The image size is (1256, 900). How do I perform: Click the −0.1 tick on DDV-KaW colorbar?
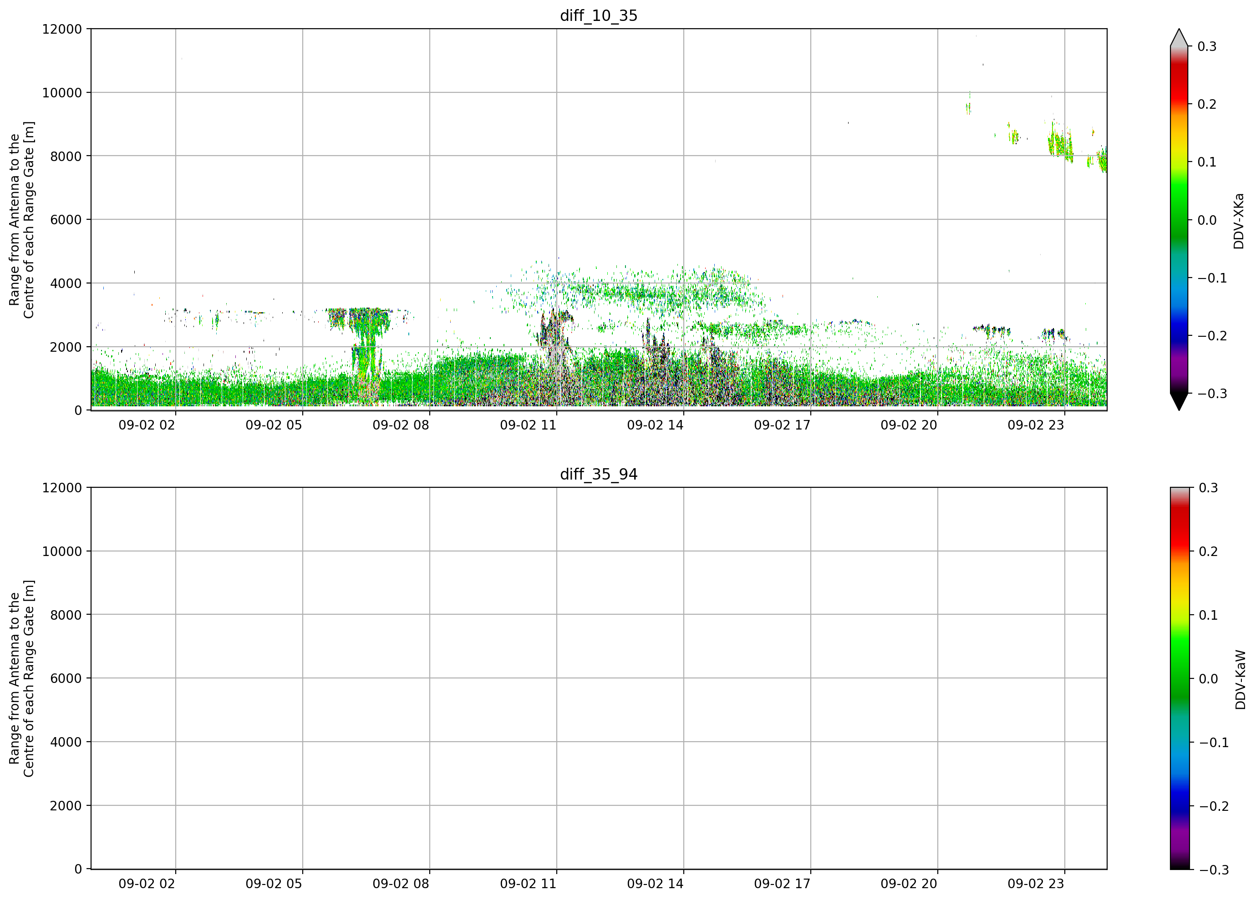1214,743
